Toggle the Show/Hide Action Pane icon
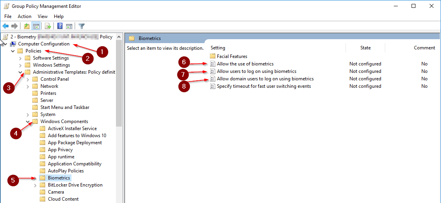441x203 pixels. [69, 26]
